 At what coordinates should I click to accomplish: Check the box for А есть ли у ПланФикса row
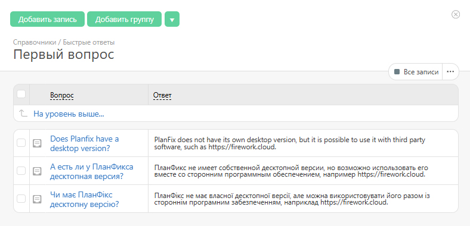21,171
